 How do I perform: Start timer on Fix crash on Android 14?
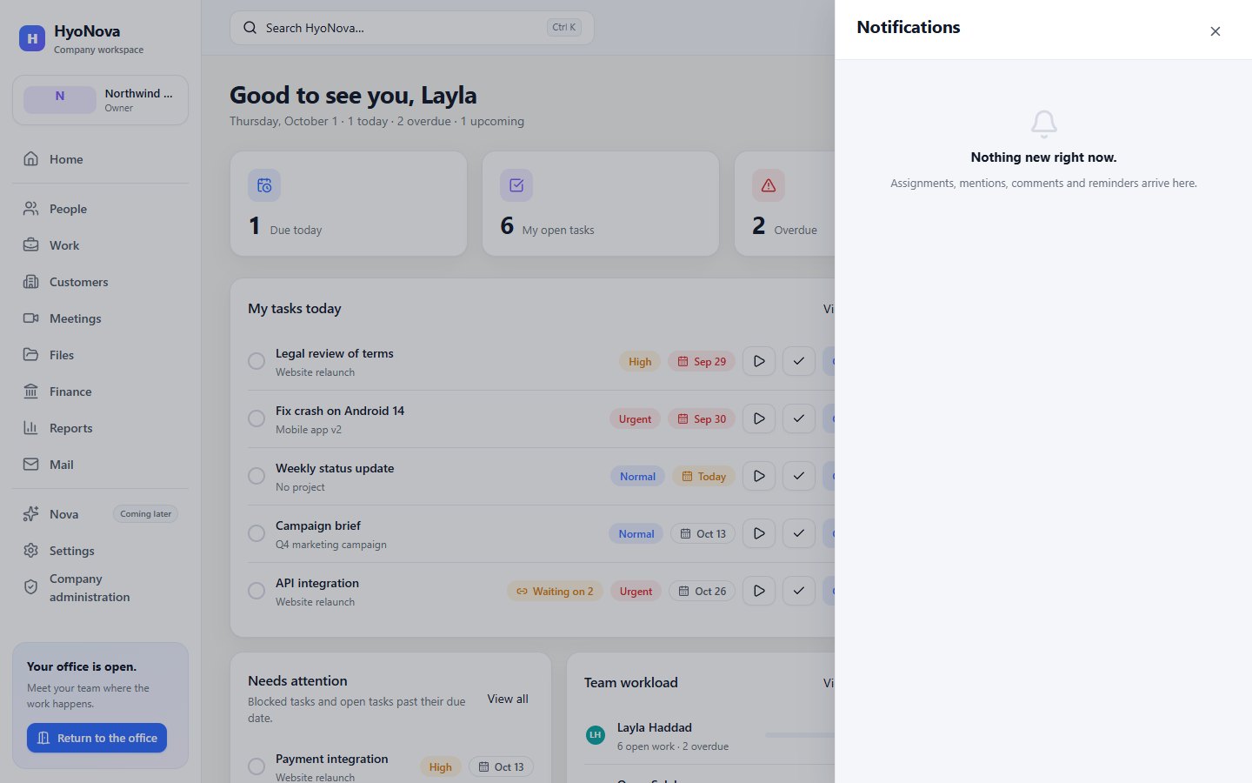759,418
